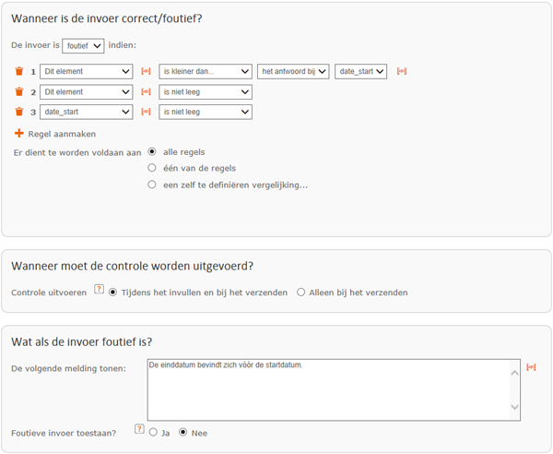553x454 pixels.
Task: Click the placeholder icon after date_start in rule 1
Action: (401, 71)
